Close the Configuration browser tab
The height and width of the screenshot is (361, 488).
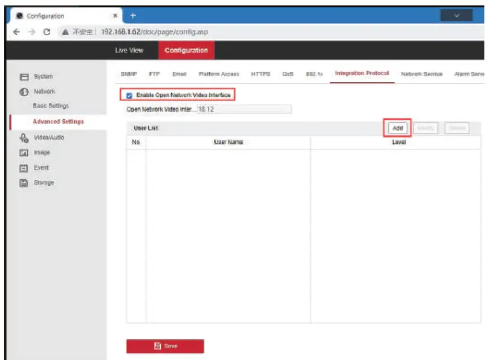point(115,16)
